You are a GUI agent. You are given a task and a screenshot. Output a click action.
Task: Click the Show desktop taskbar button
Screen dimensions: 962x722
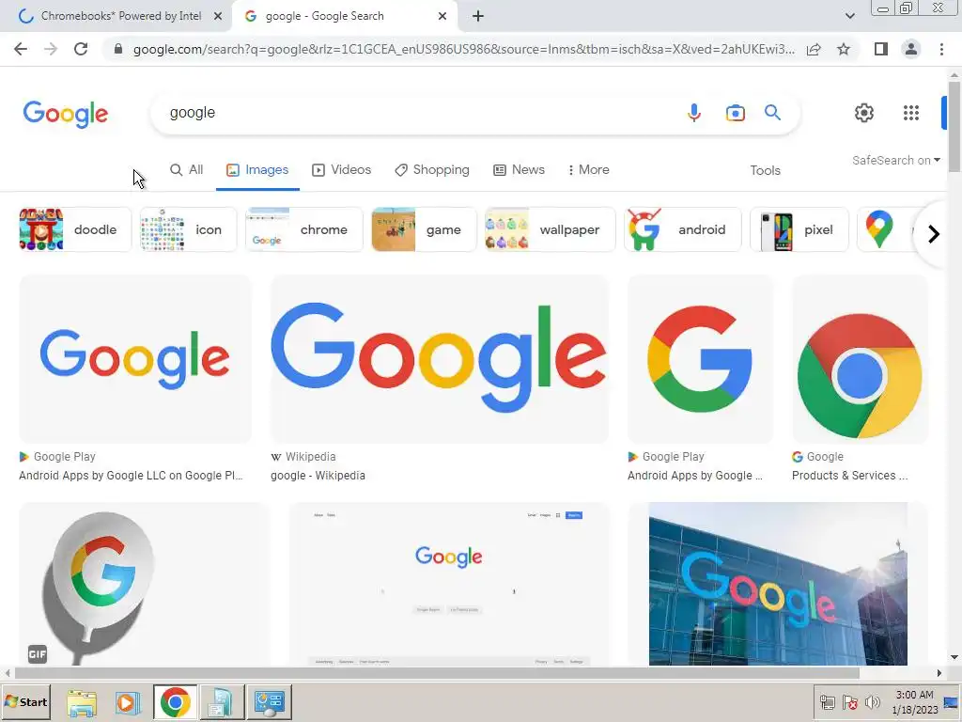click(x=952, y=702)
